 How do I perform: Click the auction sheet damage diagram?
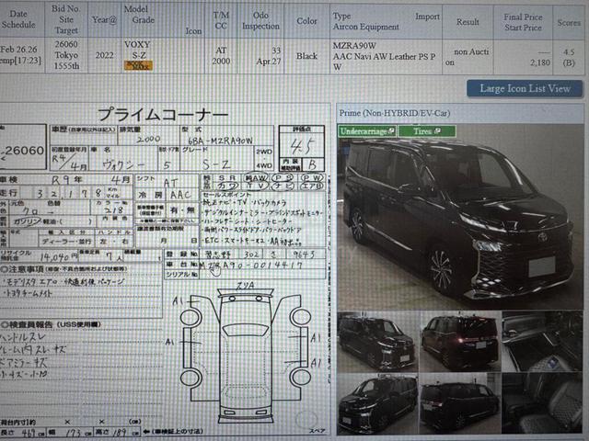pos(245,353)
